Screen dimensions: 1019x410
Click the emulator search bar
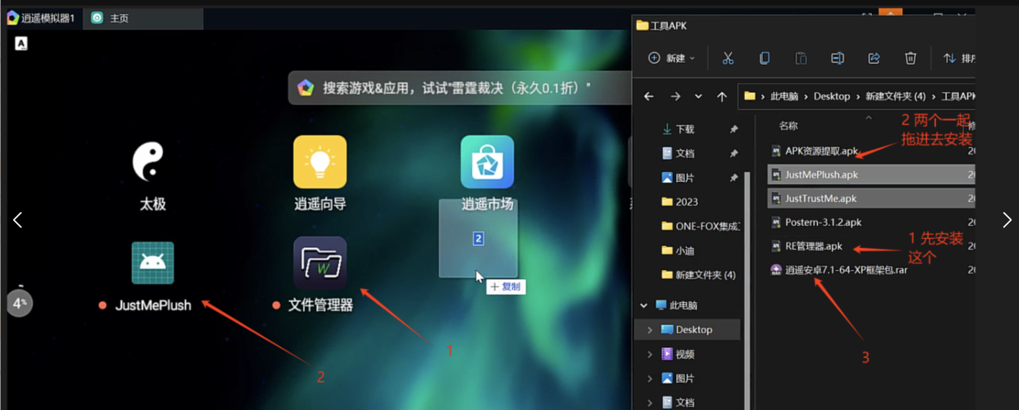460,88
